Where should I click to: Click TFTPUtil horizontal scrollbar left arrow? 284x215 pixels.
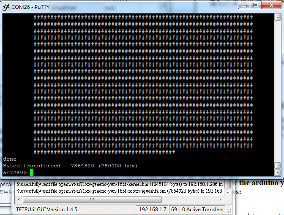[19, 200]
